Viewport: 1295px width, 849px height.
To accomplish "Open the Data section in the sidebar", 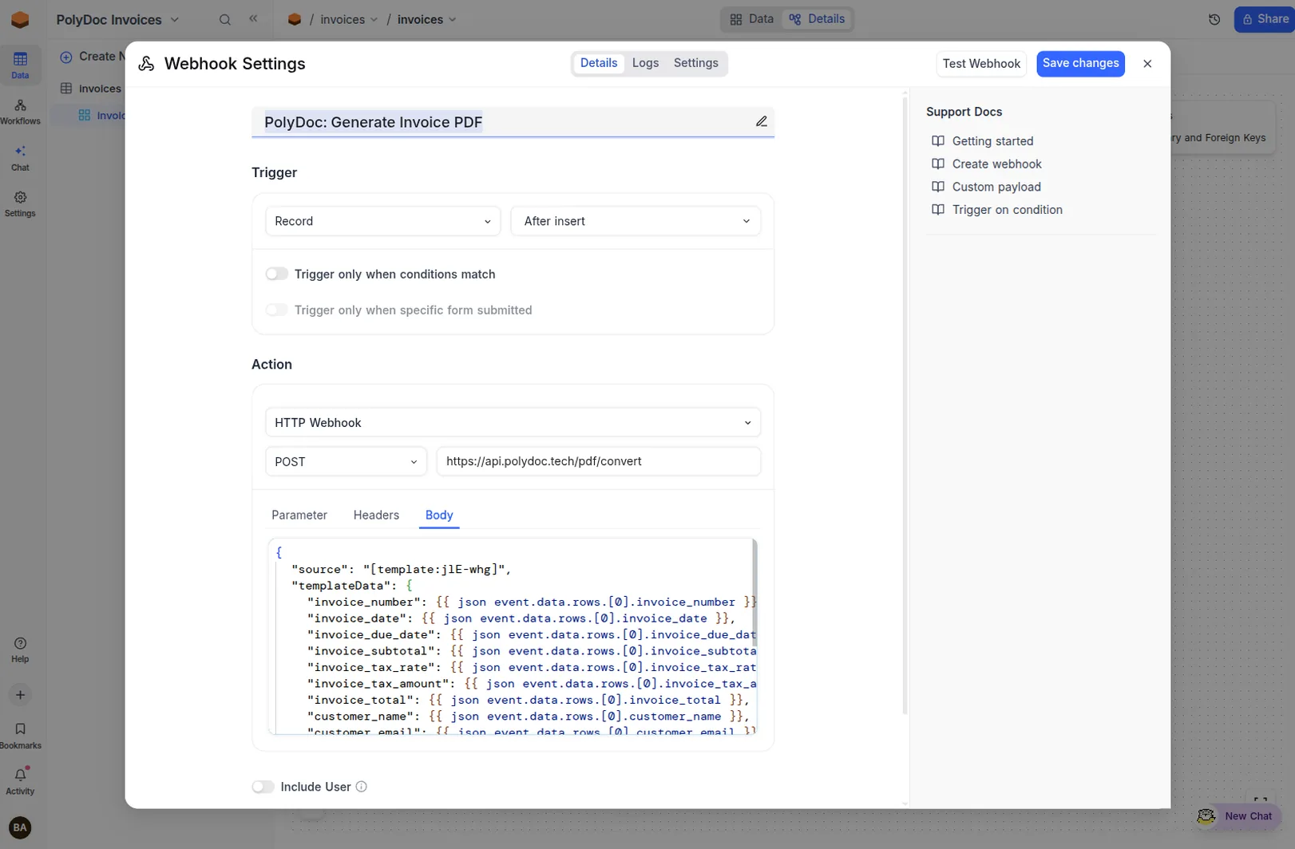I will click(x=20, y=65).
